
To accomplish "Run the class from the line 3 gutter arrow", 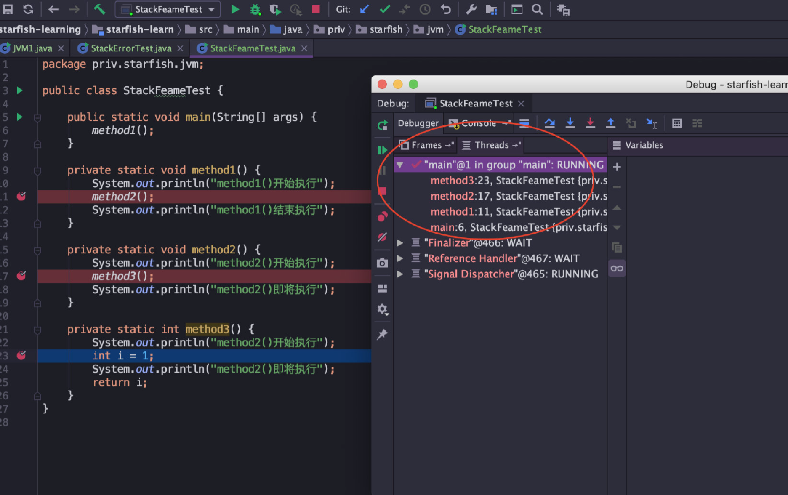I will [x=19, y=90].
